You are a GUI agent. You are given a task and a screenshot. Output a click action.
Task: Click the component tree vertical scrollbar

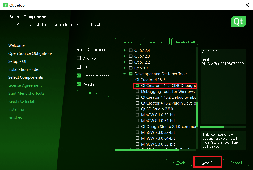(197, 114)
